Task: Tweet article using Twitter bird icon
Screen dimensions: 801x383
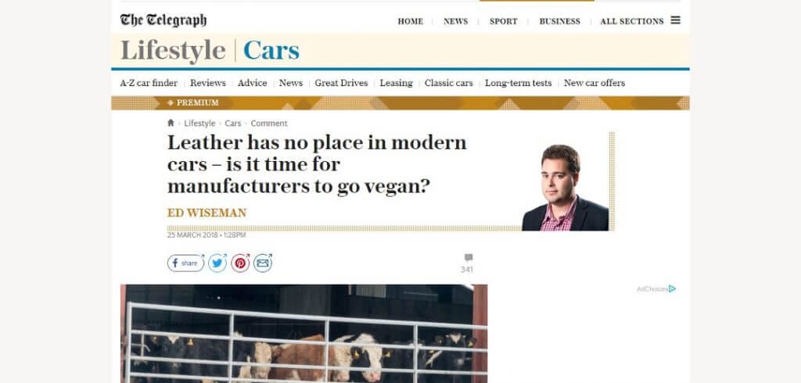Action: [217, 263]
